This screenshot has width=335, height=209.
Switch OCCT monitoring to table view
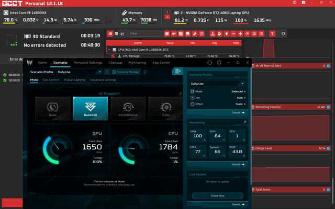(x=116, y=33)
